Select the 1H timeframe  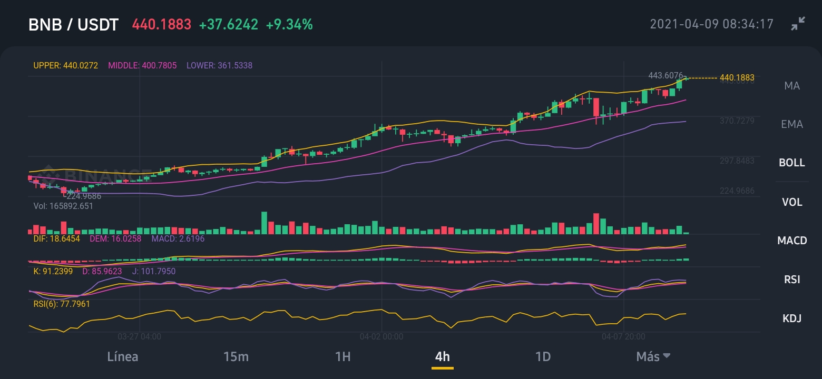(342, 356)
